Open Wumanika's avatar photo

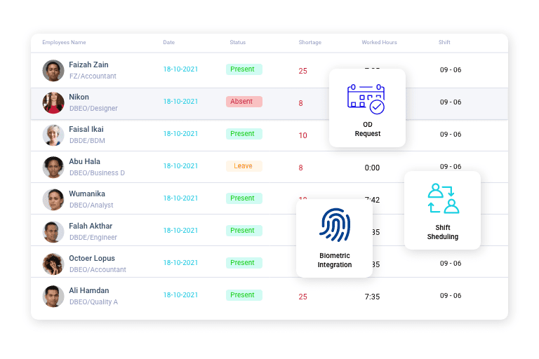(x=53, y=200)
